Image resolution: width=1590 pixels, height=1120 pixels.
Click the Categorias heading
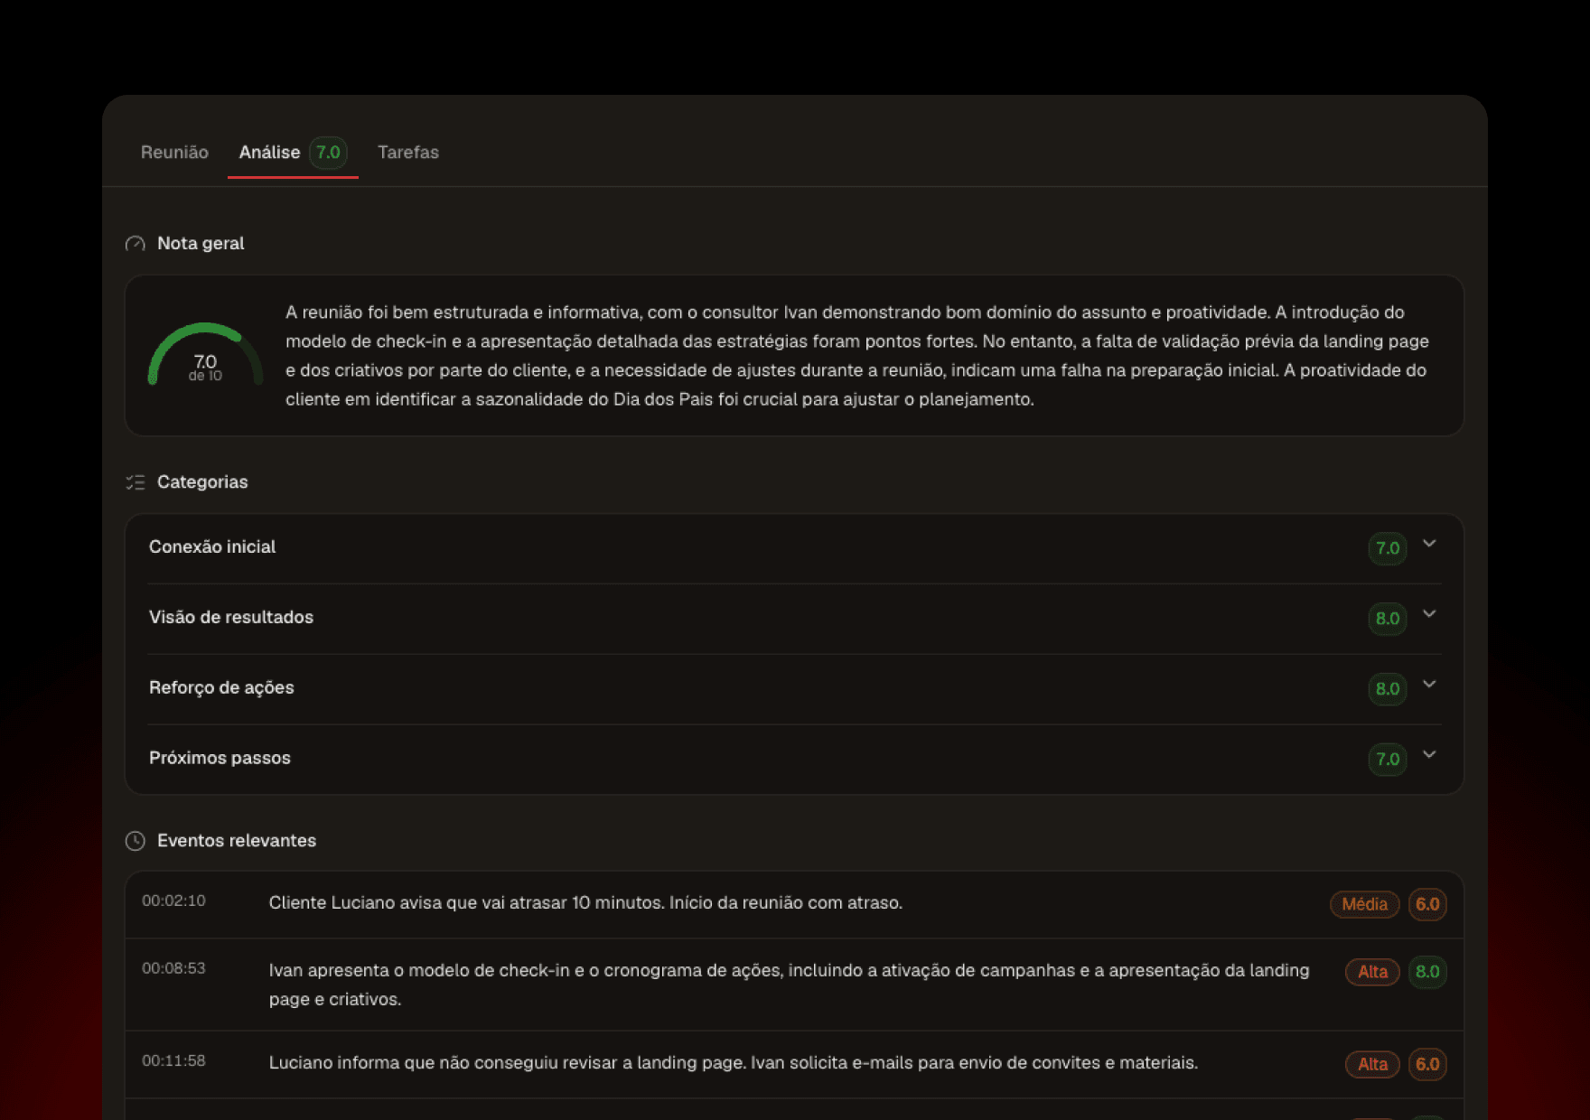coord(202,481)
